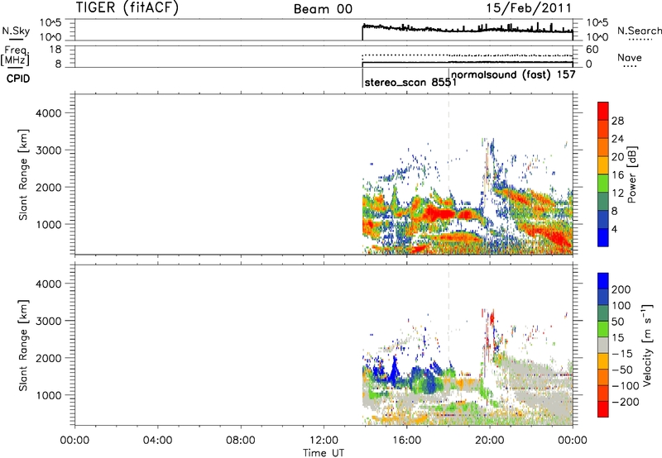Select the Slant Range [km] label of the power panel

coord(23,174)
